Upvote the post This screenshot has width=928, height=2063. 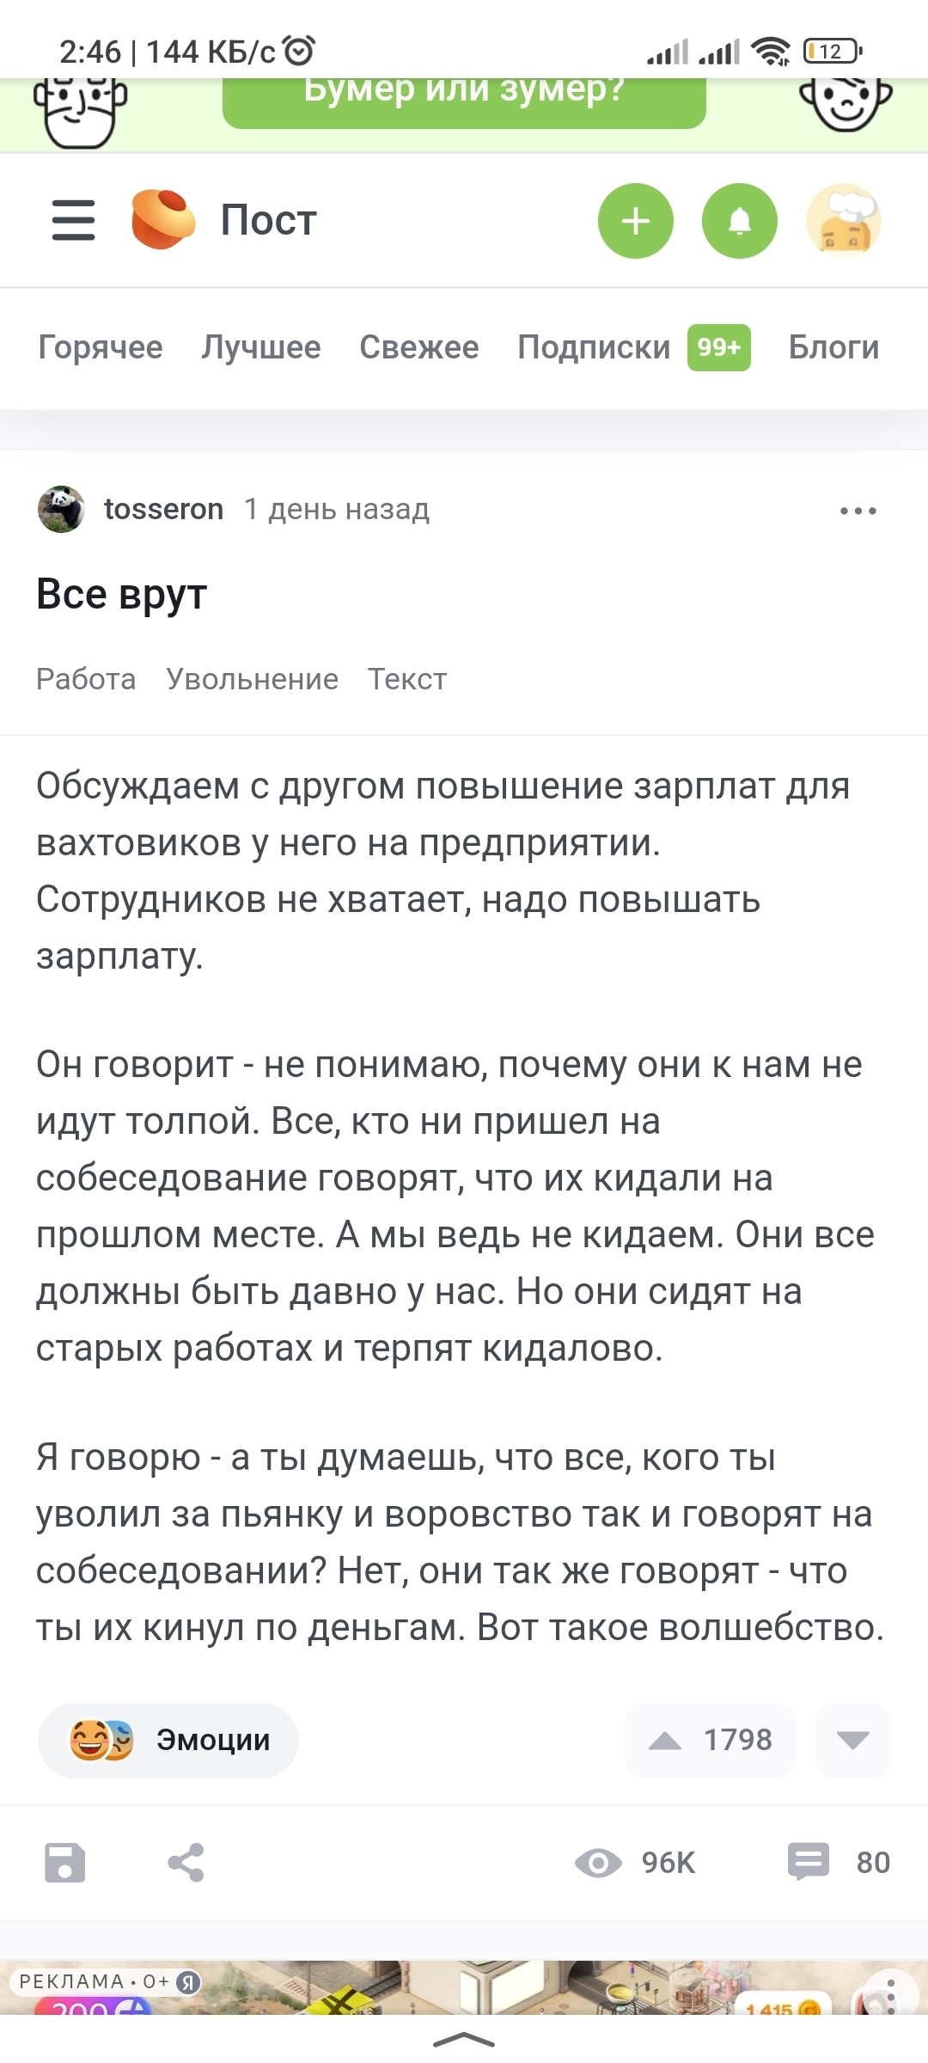(x=666, y=1741)
